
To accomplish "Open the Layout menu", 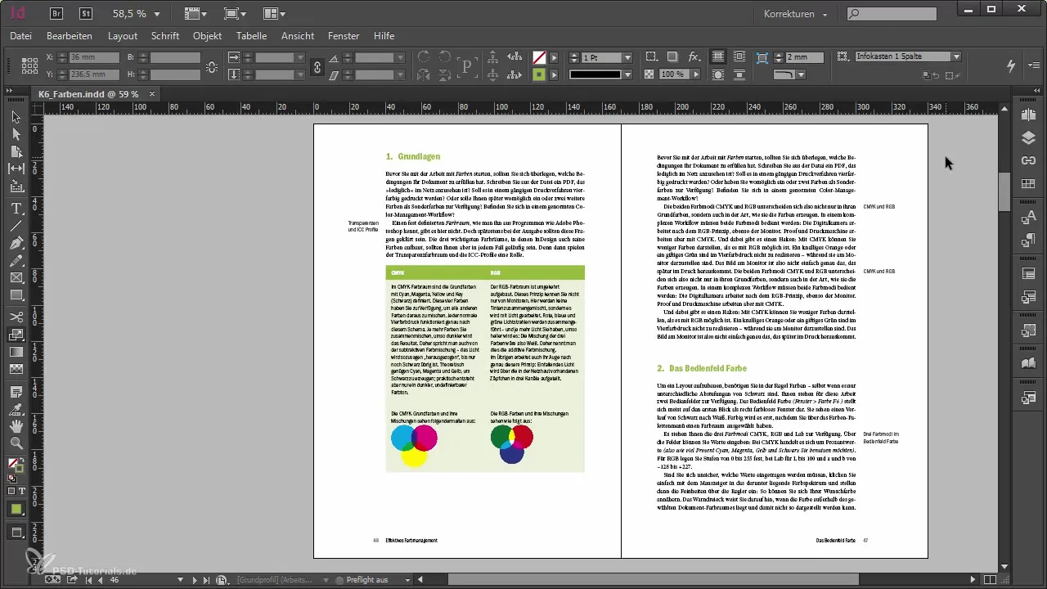I will click(x=123, y=36).
